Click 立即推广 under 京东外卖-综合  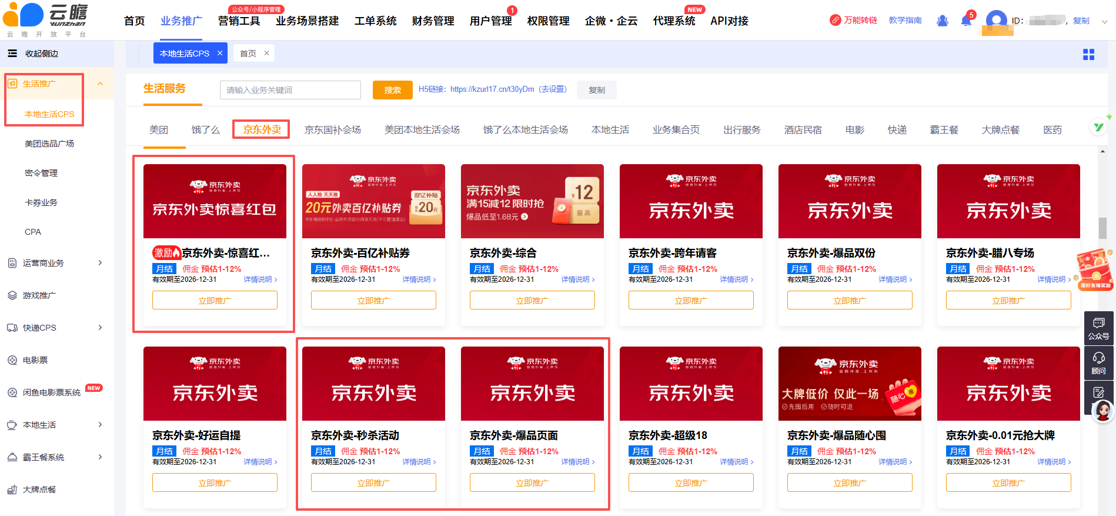[x=532, y=301]
